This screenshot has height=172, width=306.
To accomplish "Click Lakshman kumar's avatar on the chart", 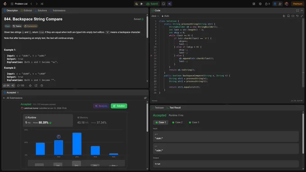I will pos(58,137).
